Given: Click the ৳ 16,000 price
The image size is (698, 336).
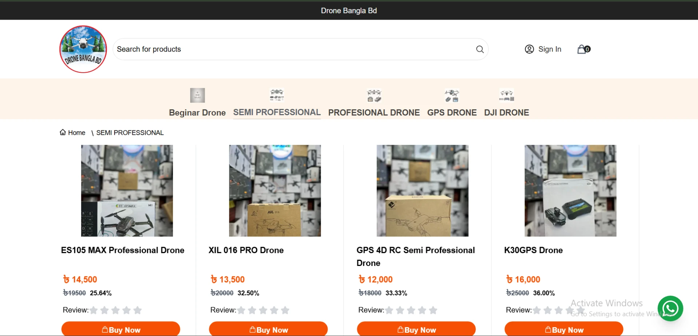Looking at the screenshot, I should pyautogui.click(x=523, y=279).
